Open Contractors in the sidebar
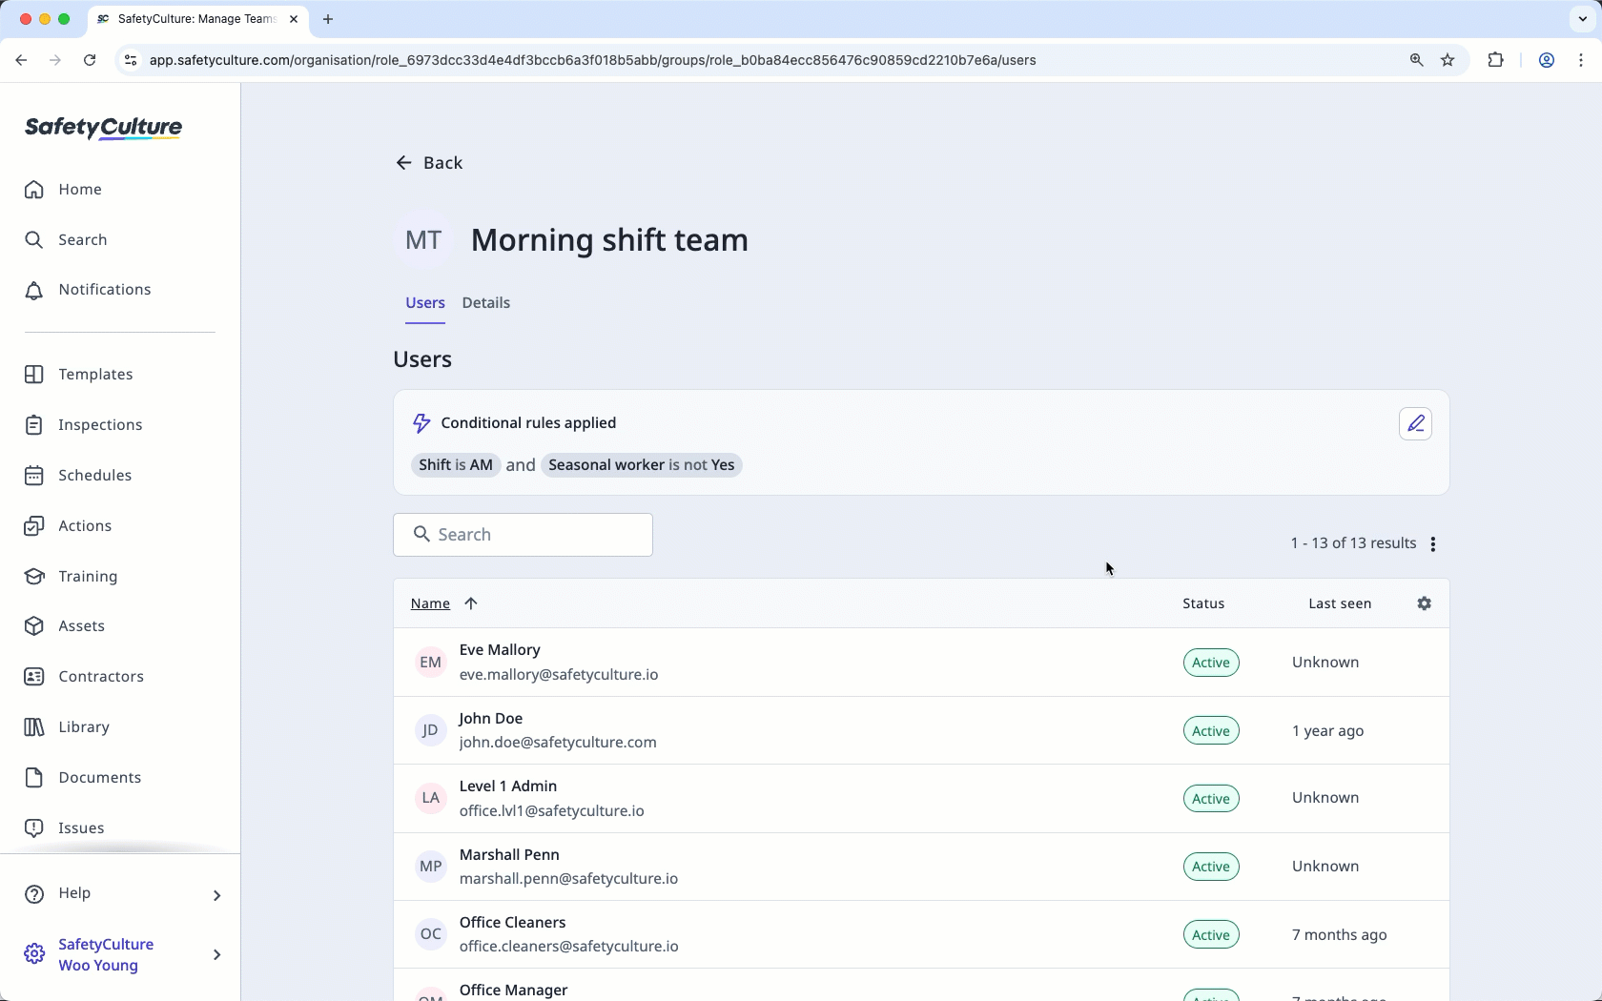Screen dimensions: 1602x1001 [x=84, y=677]
